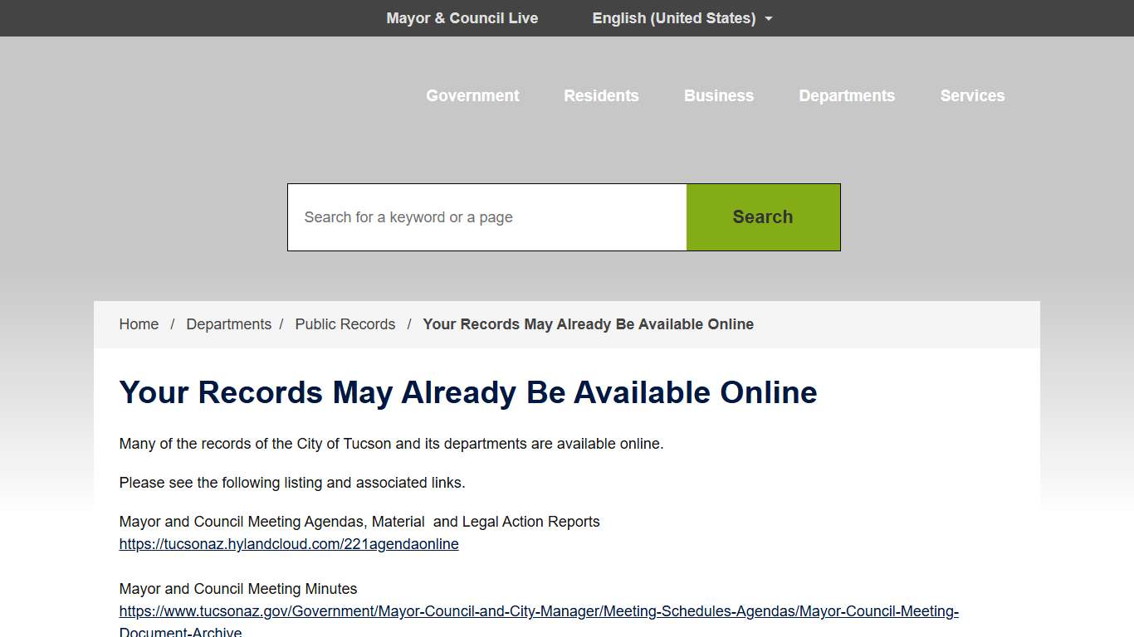This screenshot has width=1134, height=637.
Task: Open the Services navigation menu
Action: click(972, 95)
